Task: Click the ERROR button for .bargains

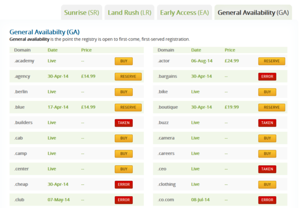Action: tap(267, 77)
